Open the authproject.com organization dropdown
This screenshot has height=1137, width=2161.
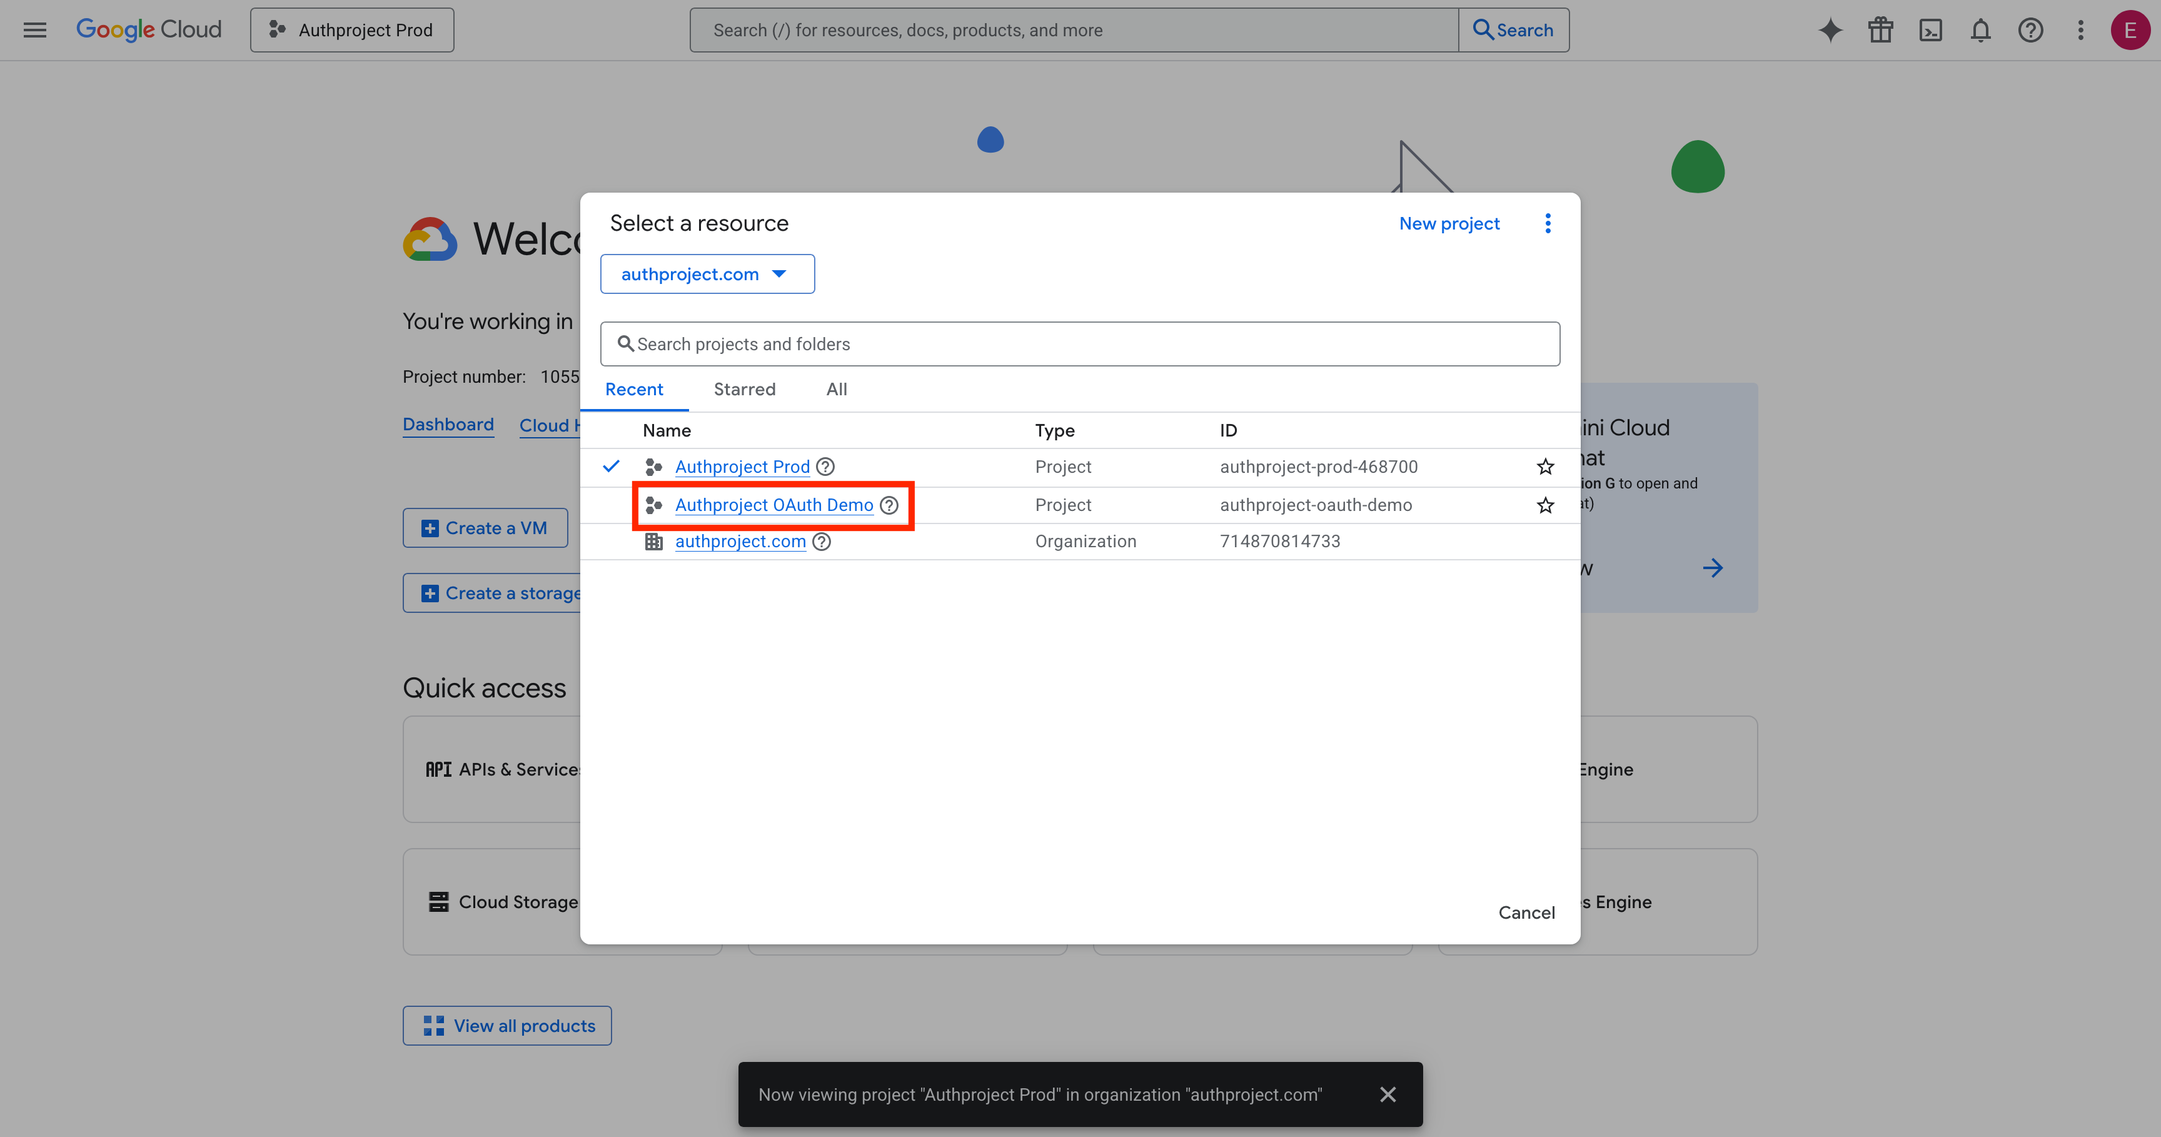(x=707, y=275)
